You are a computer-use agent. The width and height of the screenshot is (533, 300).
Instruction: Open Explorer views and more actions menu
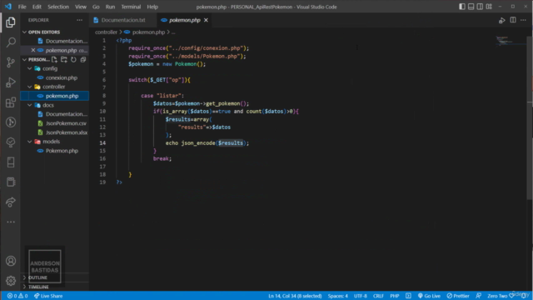pos(79,20)
